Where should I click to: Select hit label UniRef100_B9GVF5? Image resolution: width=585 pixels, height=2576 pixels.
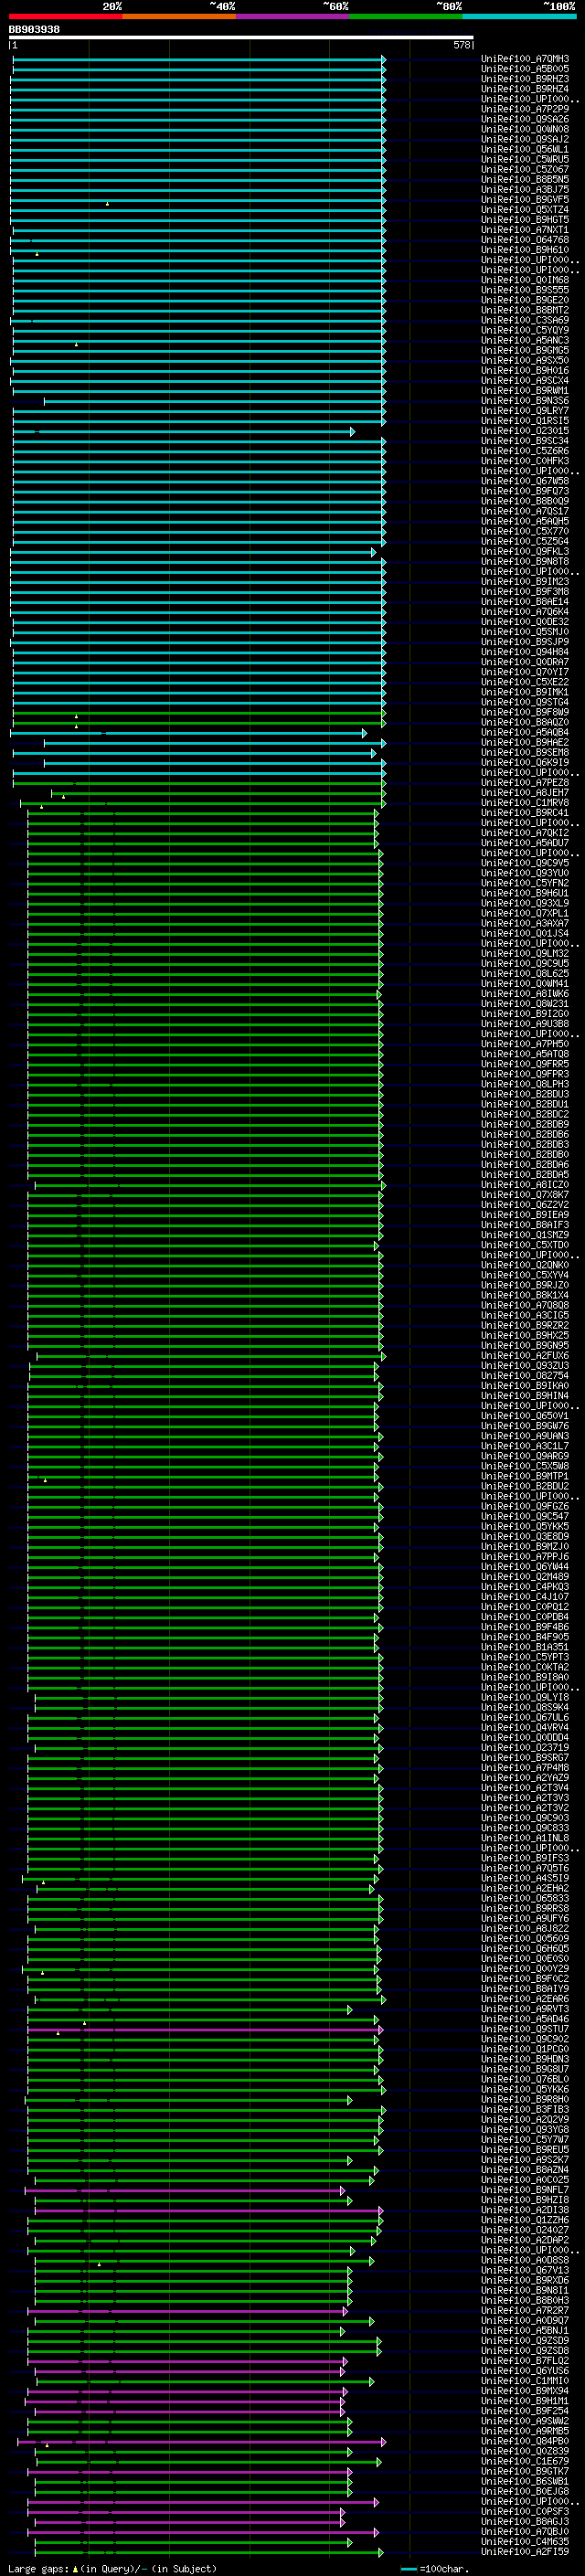point(525,199)
